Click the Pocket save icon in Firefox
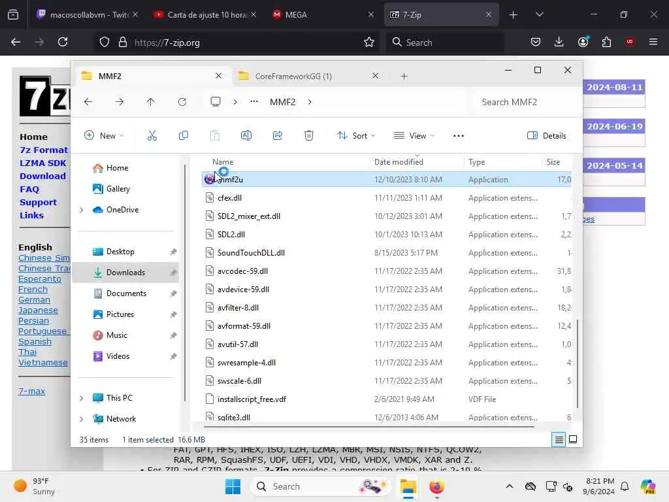 click(x=536, y=42)
